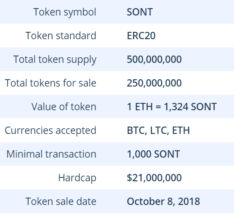
Task: Select the 1,000 SONT value
Action: coord(153,154)
